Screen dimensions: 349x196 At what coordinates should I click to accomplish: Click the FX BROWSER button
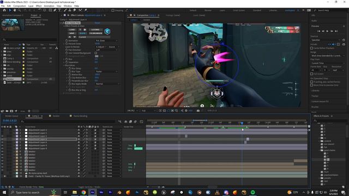click(96, 33)
